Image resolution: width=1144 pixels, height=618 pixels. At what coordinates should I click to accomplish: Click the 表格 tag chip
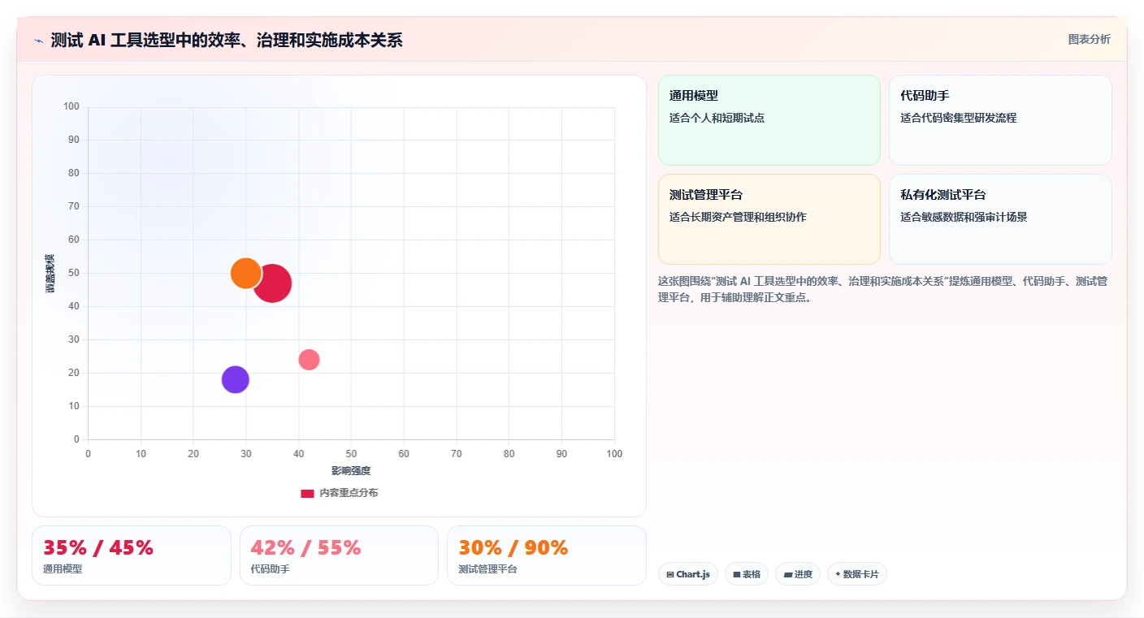(x=747, y=574)
